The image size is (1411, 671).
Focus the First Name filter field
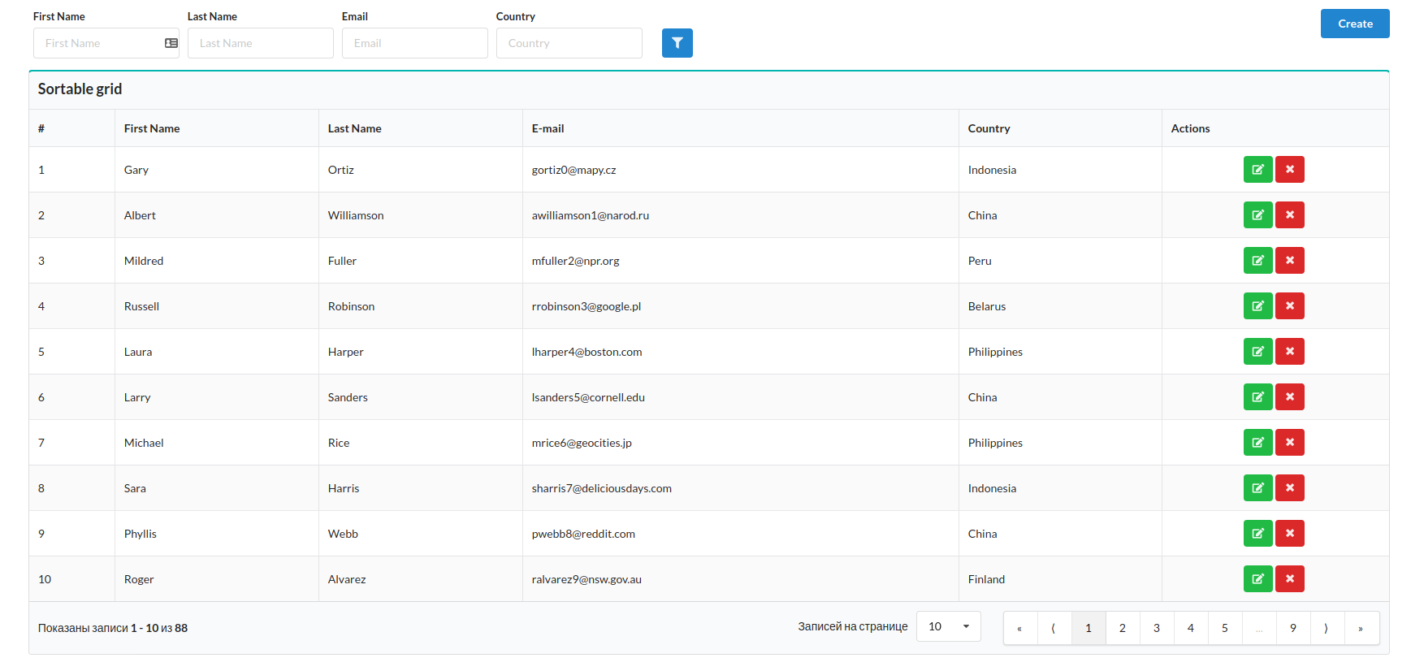tap(106, 43)
